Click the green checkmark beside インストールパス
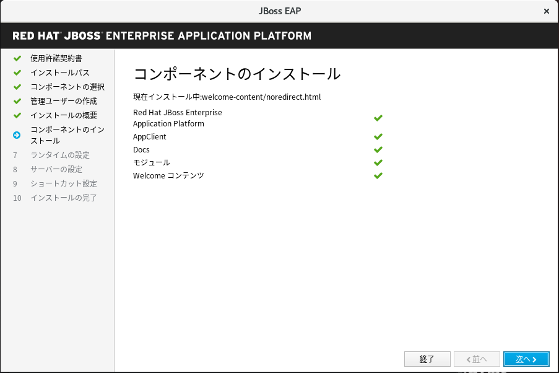Screen dimensions: 559x373 coord(17,72)
